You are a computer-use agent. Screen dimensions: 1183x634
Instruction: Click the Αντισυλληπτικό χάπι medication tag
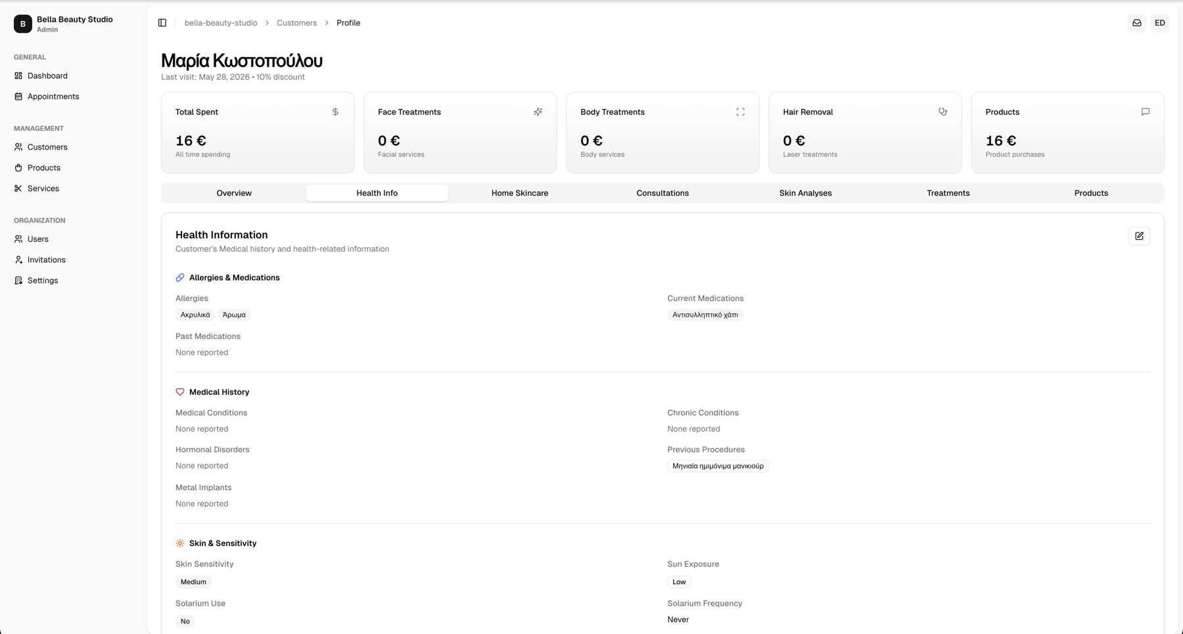click(x=705, y=315)
